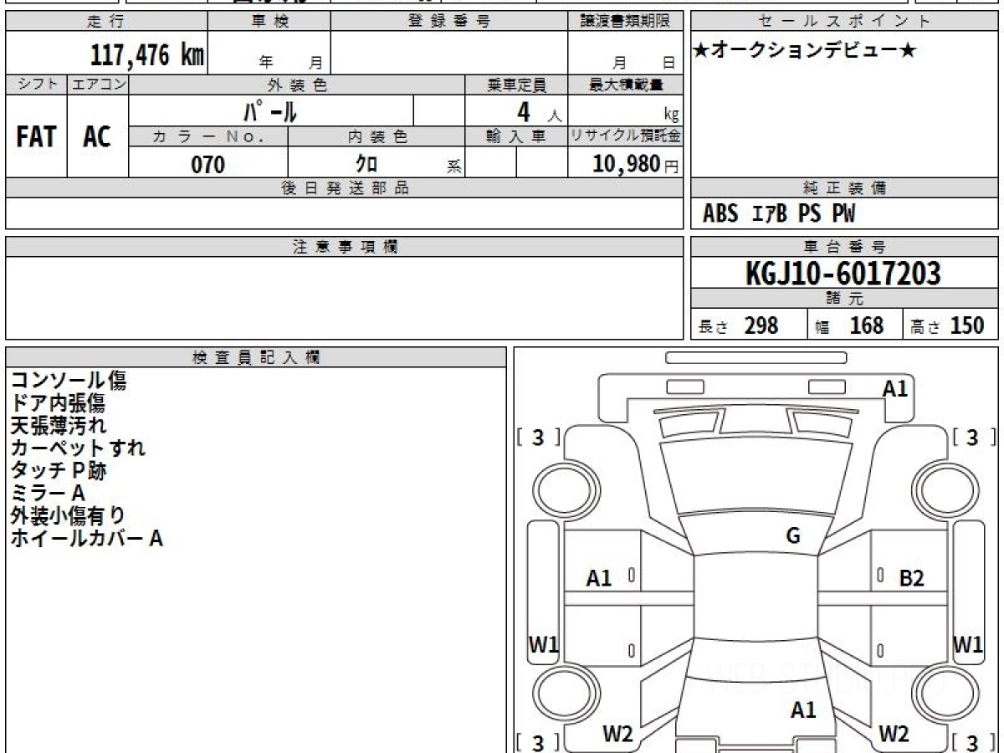The image size is (1004, 753).
Task: Select the 登録番号 header
Action: (x=448, y=22)
